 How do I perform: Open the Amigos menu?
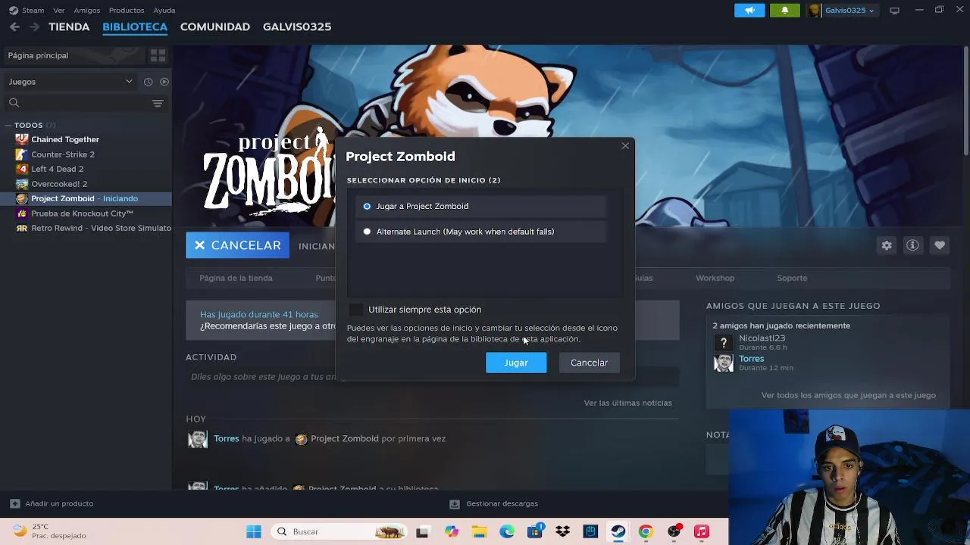pyautogui.click(x=87, y=11)
